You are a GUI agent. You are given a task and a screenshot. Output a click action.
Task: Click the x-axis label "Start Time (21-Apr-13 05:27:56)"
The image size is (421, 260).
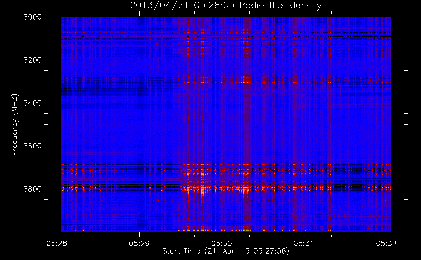(226, 251)
